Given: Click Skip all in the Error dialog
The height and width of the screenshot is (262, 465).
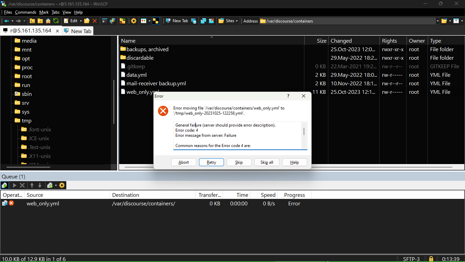Looking at the screenshot, I should (267, 162).
